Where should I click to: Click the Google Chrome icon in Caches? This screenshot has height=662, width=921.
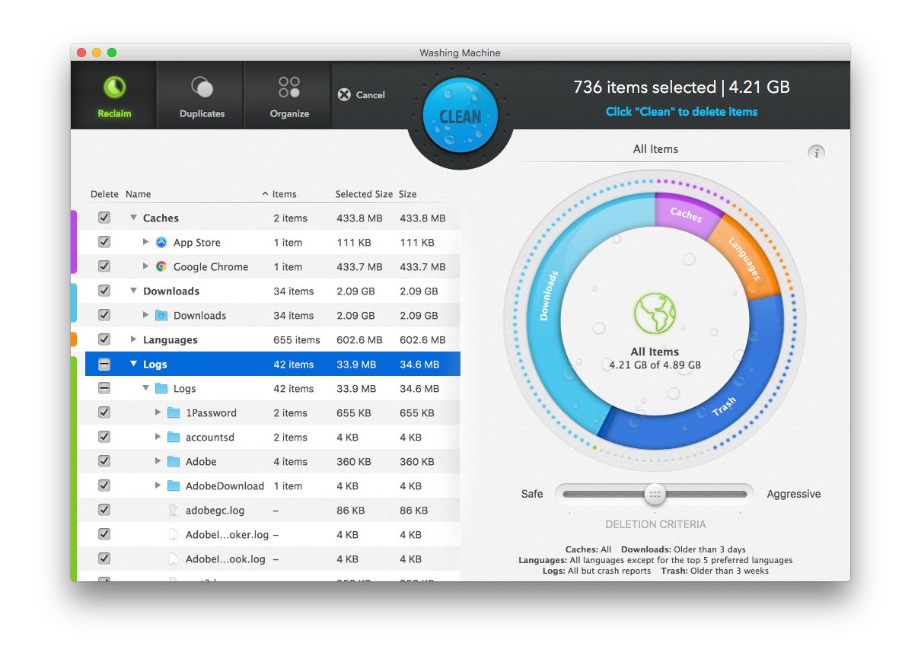click(161, 267)
